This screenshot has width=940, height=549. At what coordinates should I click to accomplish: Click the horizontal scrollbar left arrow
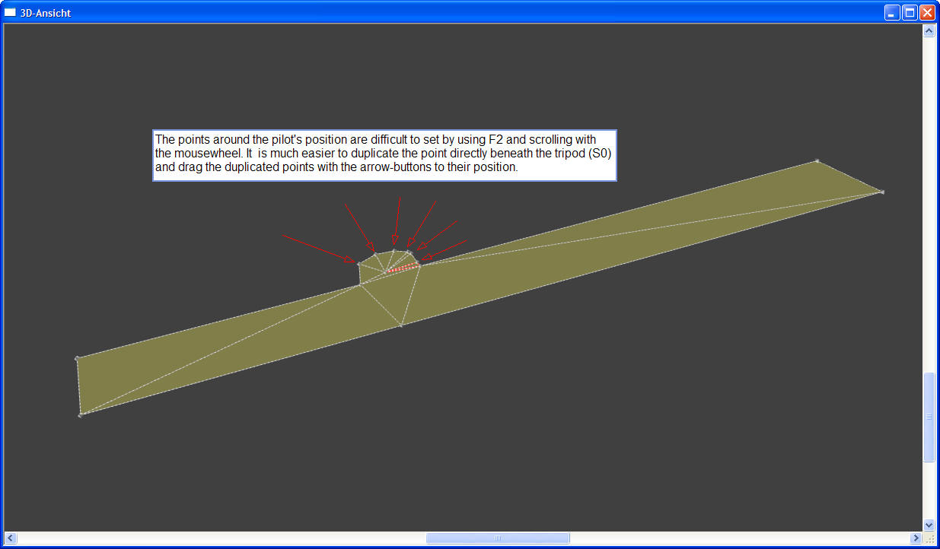[x=11, y=538]
